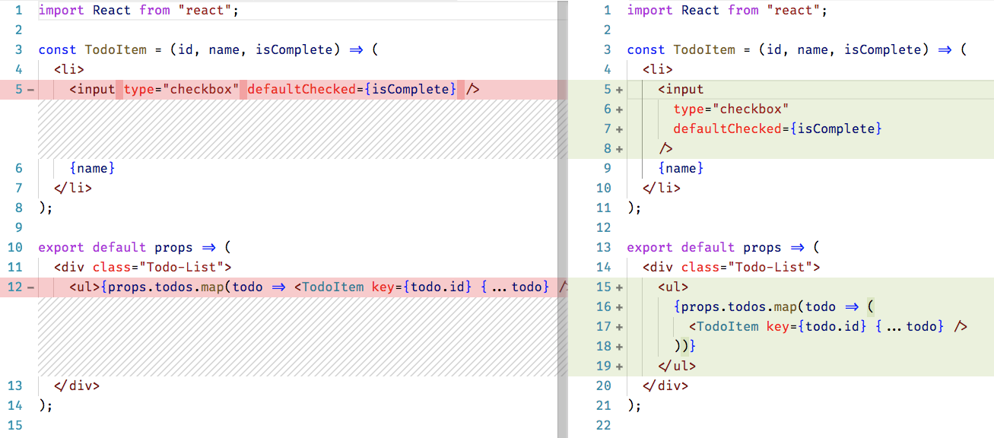The width and height of the screenshot is (994, 438).
Task: Click the opening <li> tag in left pane
Action: pos(69,70)
